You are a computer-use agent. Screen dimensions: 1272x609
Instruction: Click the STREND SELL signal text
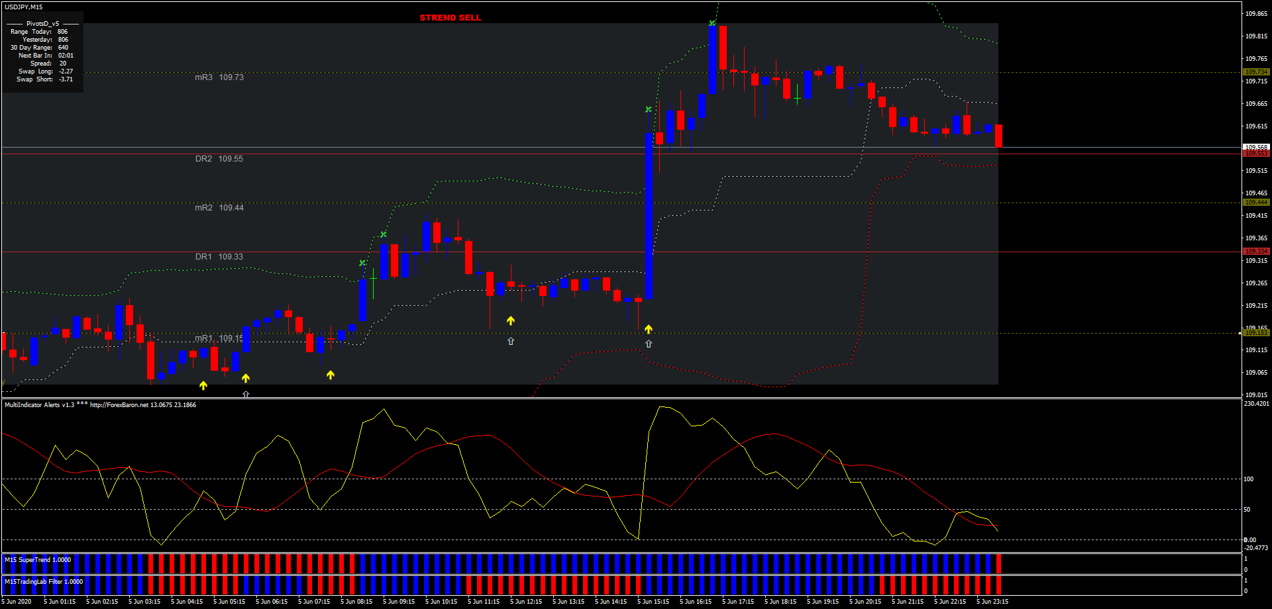pyautogui.click(x=450, y=18)
